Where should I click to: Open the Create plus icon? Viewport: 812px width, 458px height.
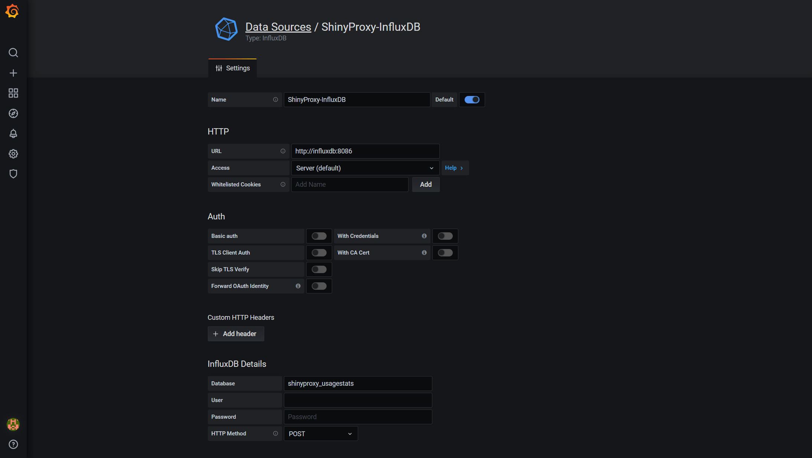[x=13, y=73]
